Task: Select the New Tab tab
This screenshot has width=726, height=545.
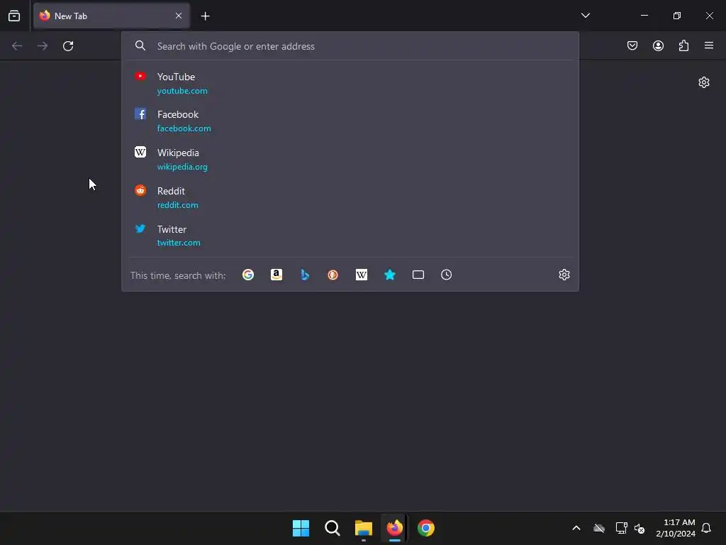Action: (111, 16)
